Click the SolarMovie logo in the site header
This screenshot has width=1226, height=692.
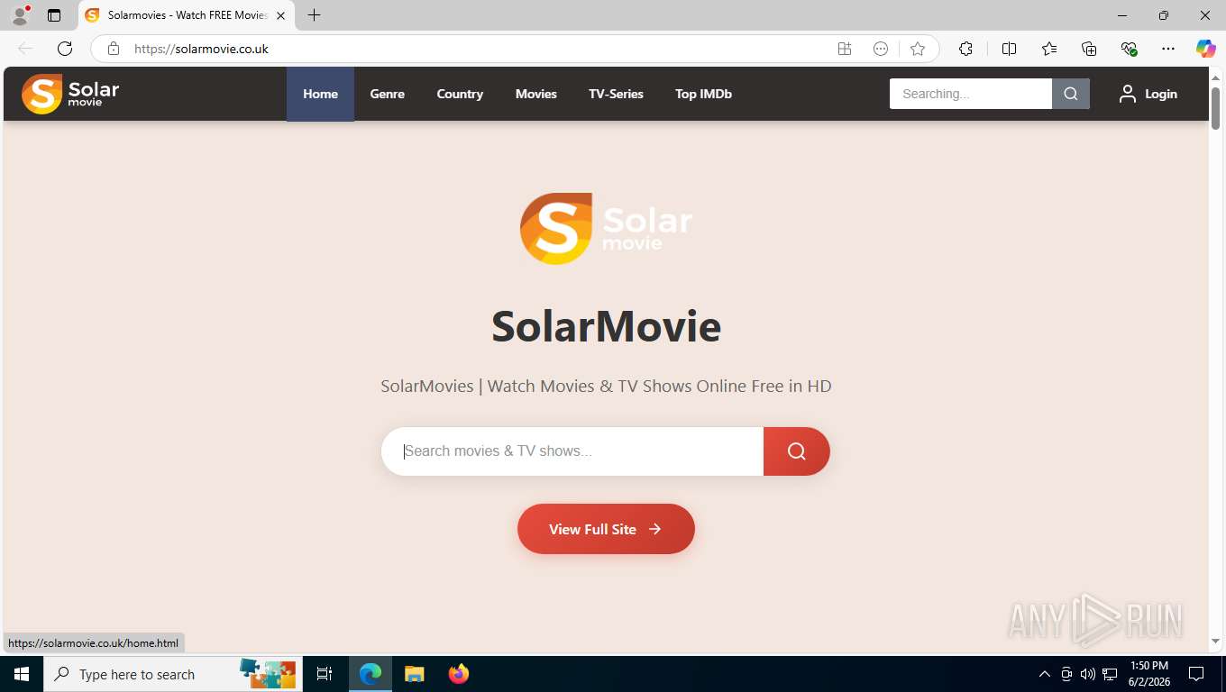pos(70,94)
